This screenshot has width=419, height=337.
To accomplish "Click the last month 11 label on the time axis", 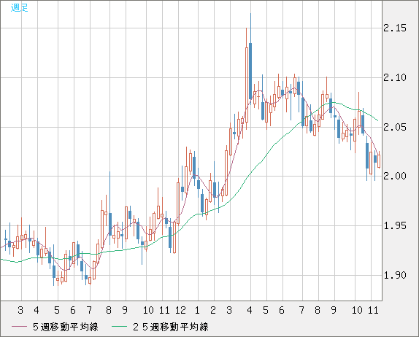I will click(373, 310).
